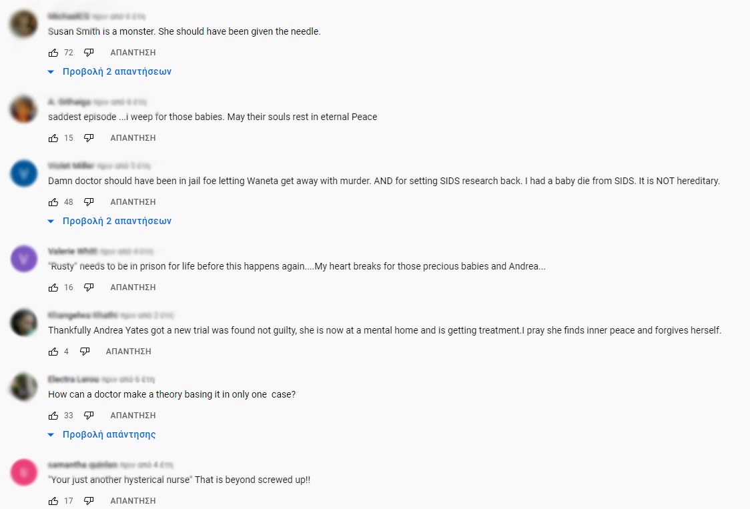Reply to the Andrea Yates trial comment
The width and height of the screenshot is (750, 509).
(x=129, y=352)
